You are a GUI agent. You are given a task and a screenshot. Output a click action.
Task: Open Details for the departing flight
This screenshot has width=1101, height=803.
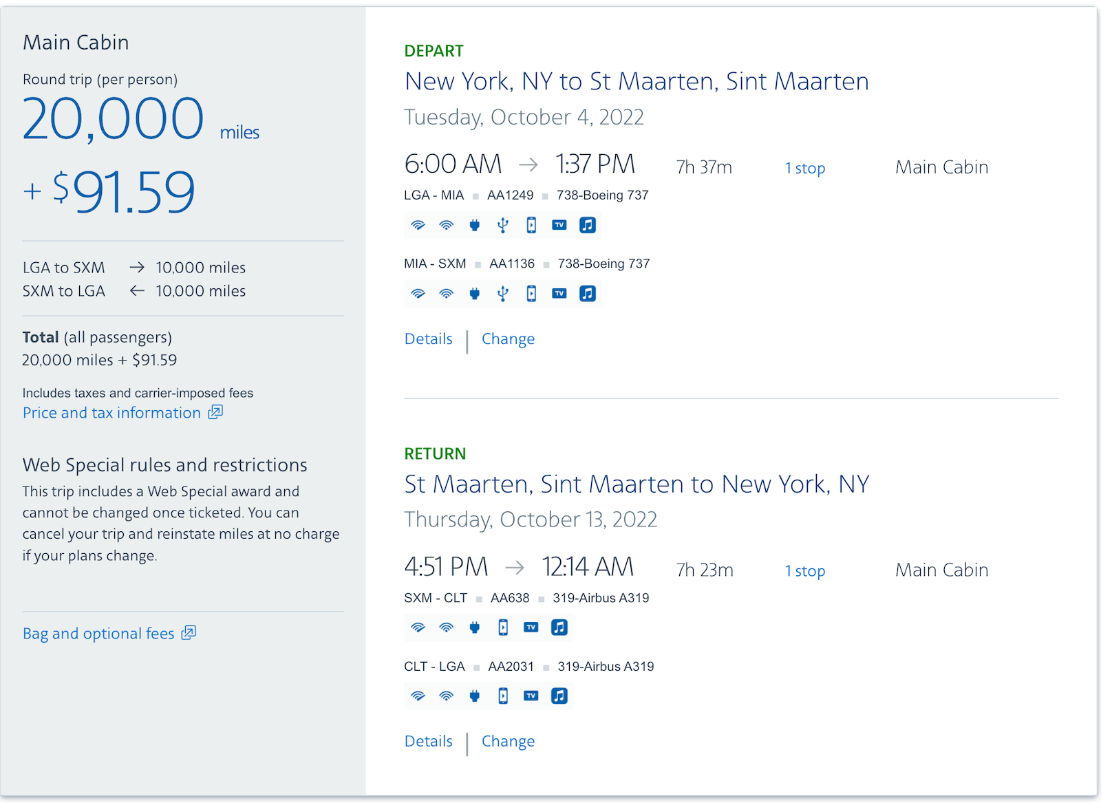click(428, 339)
